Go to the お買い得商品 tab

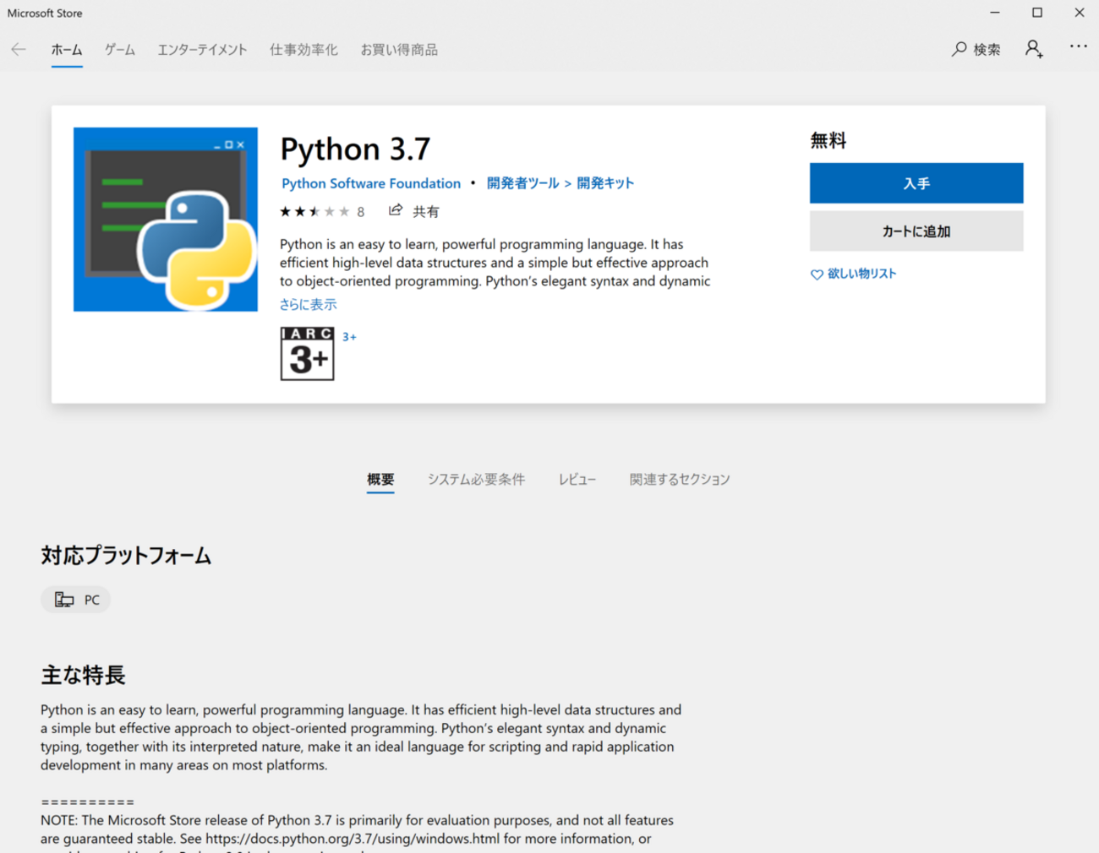399,50
